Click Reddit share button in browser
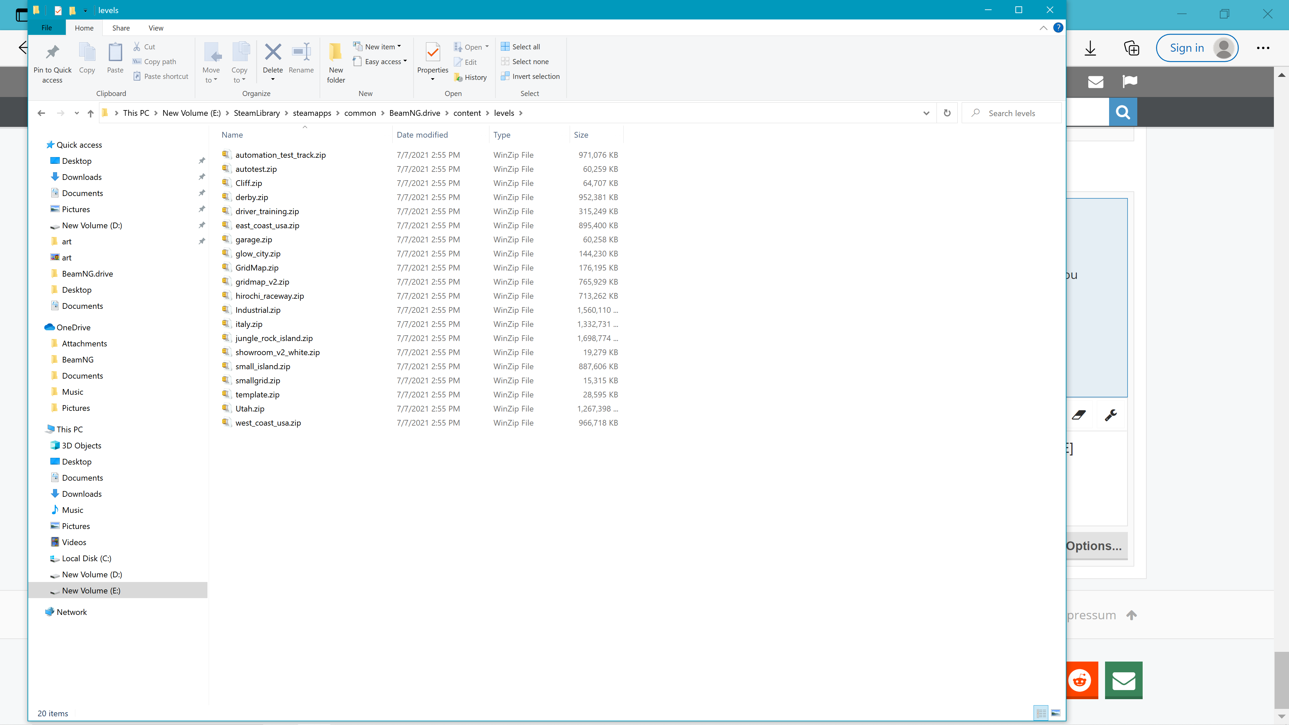Image resolution: width=1289 pixels, height=725 pixels. point(1082,680)
